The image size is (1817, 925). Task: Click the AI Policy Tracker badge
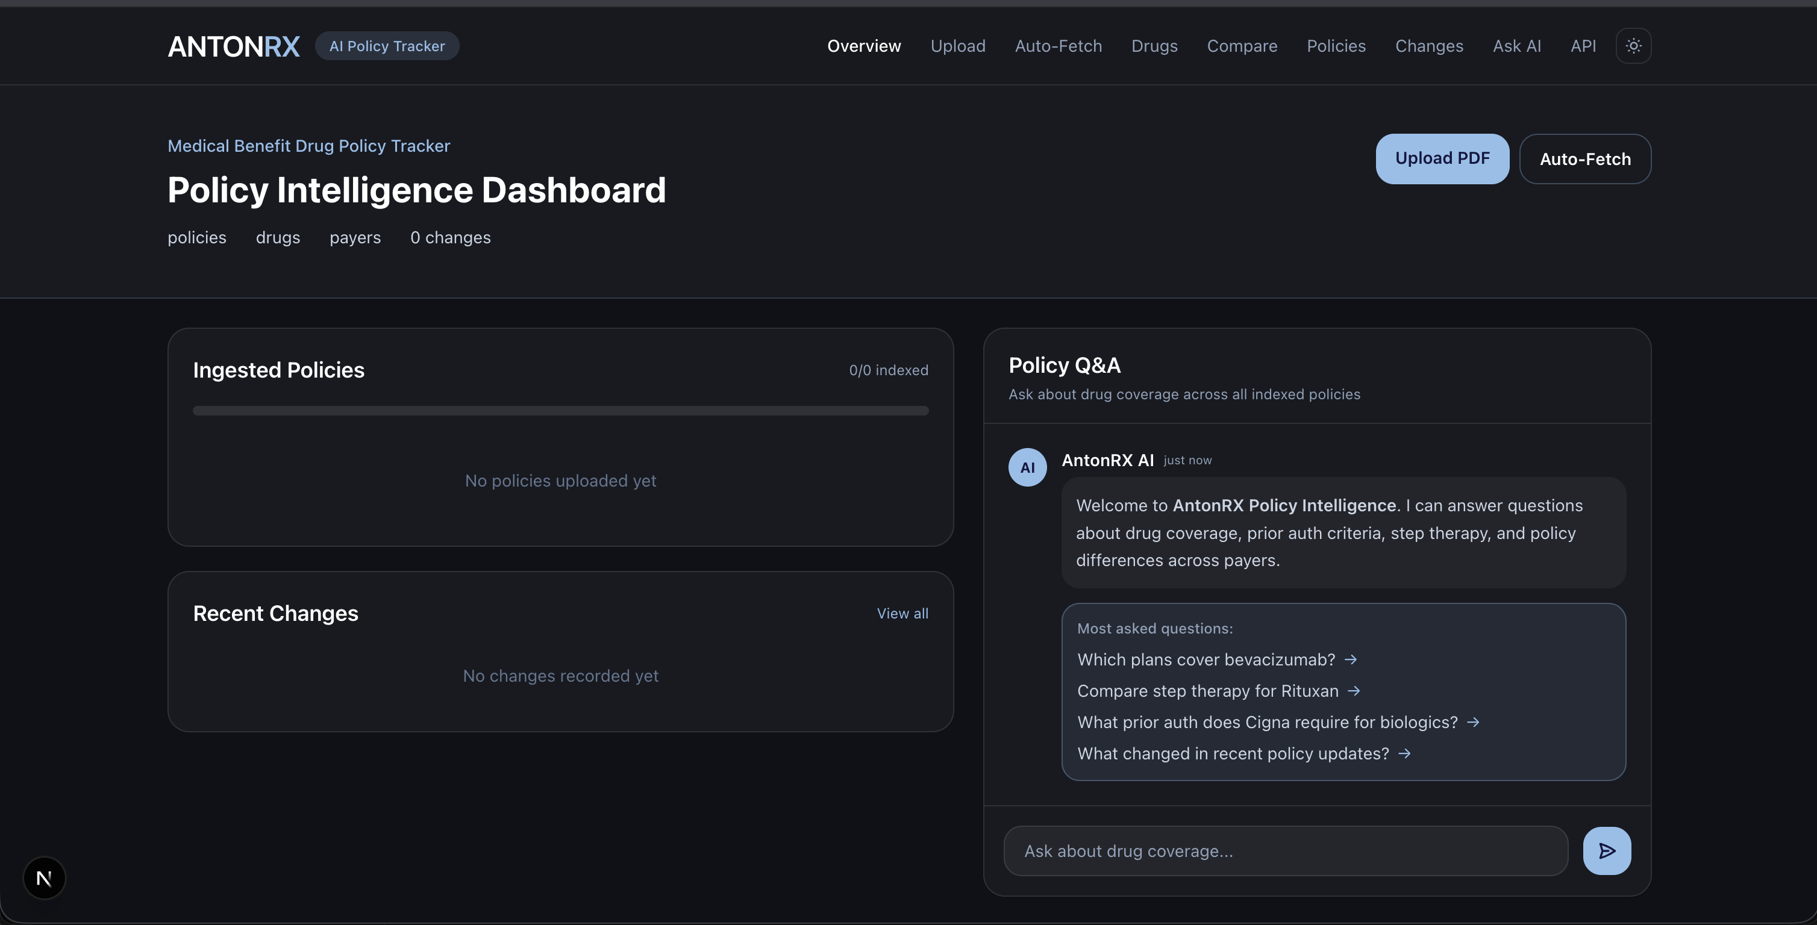(387, 46)
